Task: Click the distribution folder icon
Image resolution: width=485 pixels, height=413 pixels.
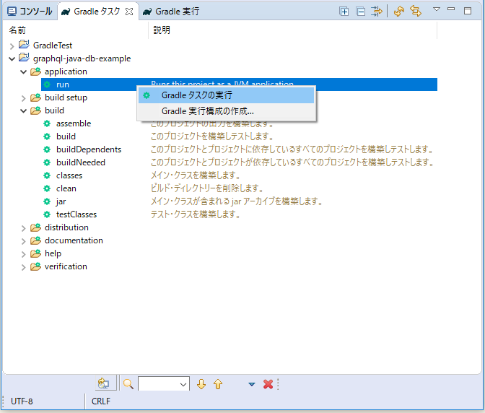Action: pyautogui.click(x=35, y=227)
